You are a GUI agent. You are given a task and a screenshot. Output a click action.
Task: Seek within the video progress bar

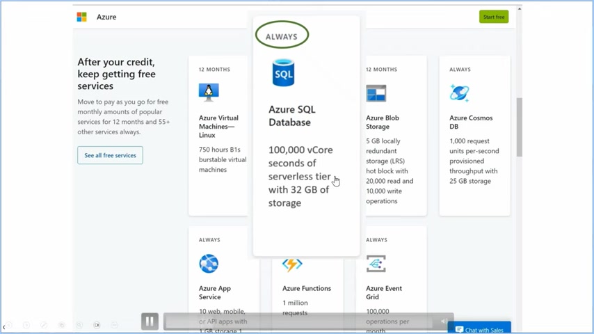[x=299, y=321]
